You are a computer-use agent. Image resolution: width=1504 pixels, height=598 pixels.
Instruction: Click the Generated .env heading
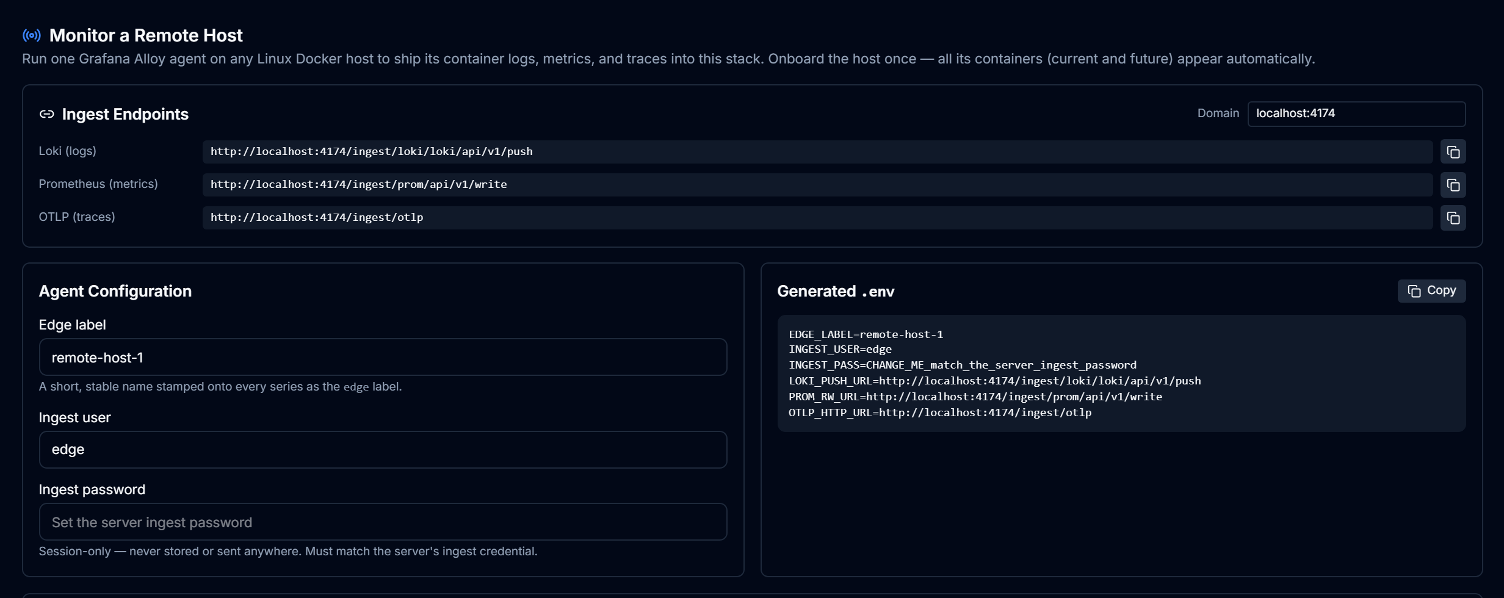click(836, 291)
